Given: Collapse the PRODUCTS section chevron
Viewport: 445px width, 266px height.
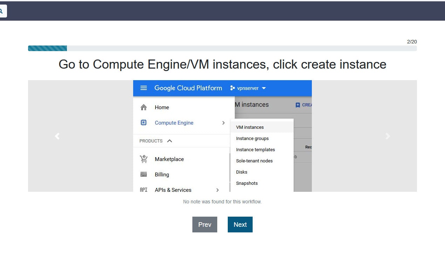Looking at the screenshot, I should [170, 141].
